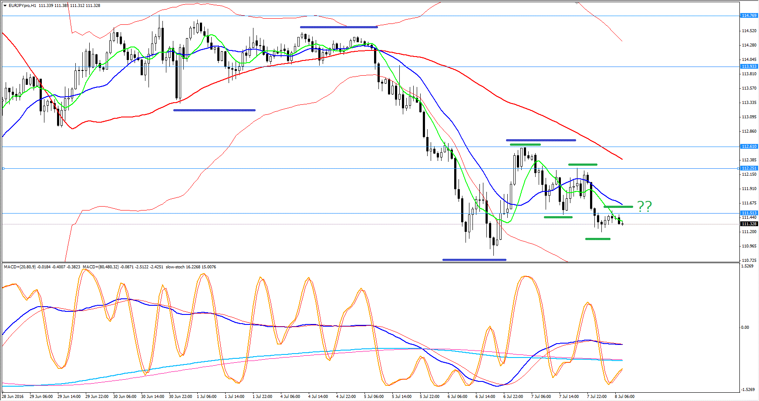The image size is (759, 401).
Task: Select the 113.933 price level tag
Action: 749,67
